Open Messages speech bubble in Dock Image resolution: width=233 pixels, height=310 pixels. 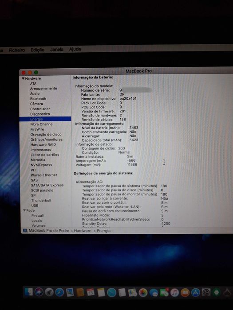(154, 293)
